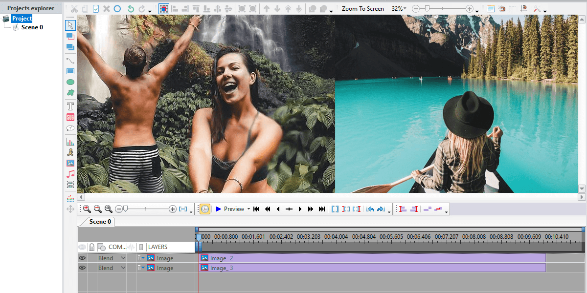Click the timeline zoom-in magnifier icon
Viewport: 587px width, 293px height.
pos(87,209)
